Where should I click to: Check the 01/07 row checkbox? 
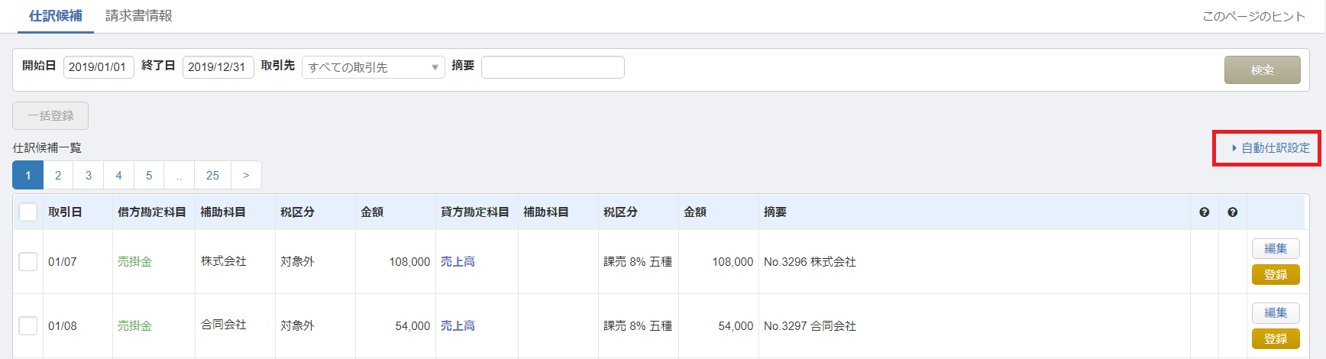28,261
